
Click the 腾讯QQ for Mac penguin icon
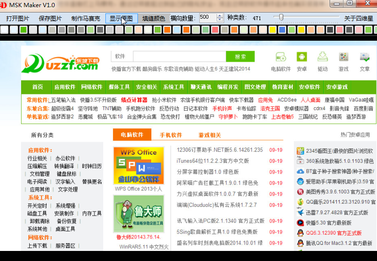pos(300,243)
